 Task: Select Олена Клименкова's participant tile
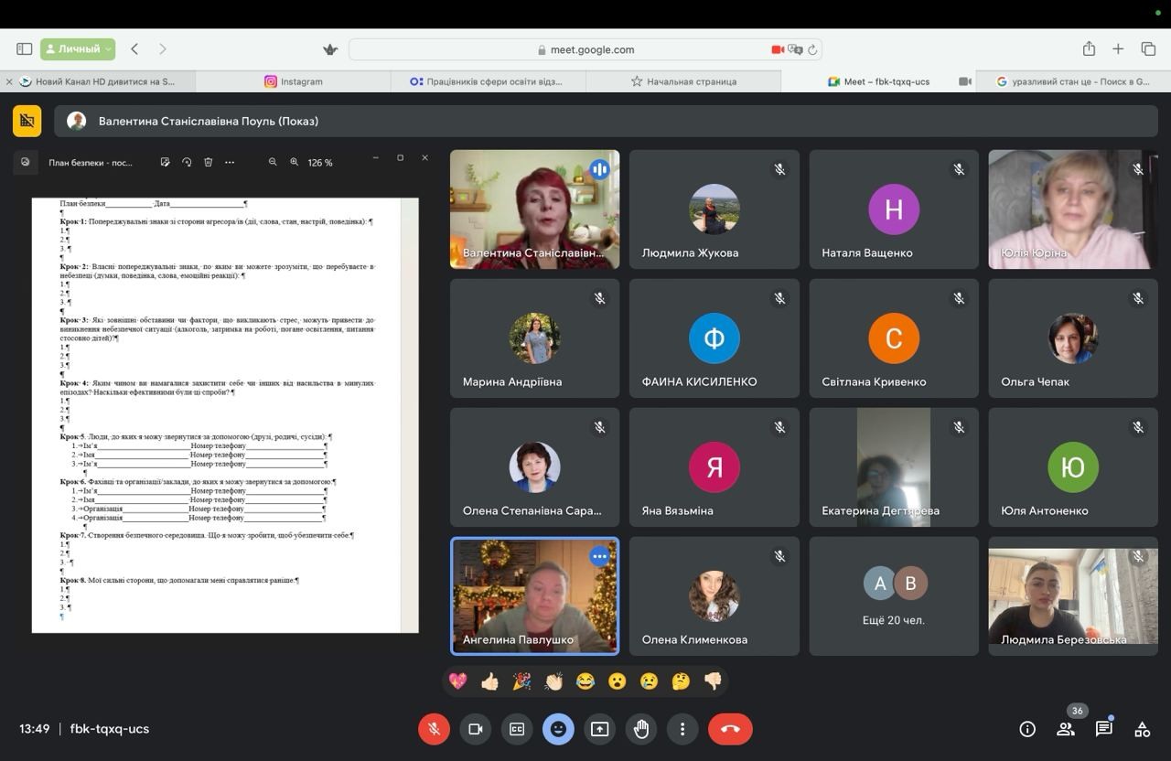tap(714, 595)
